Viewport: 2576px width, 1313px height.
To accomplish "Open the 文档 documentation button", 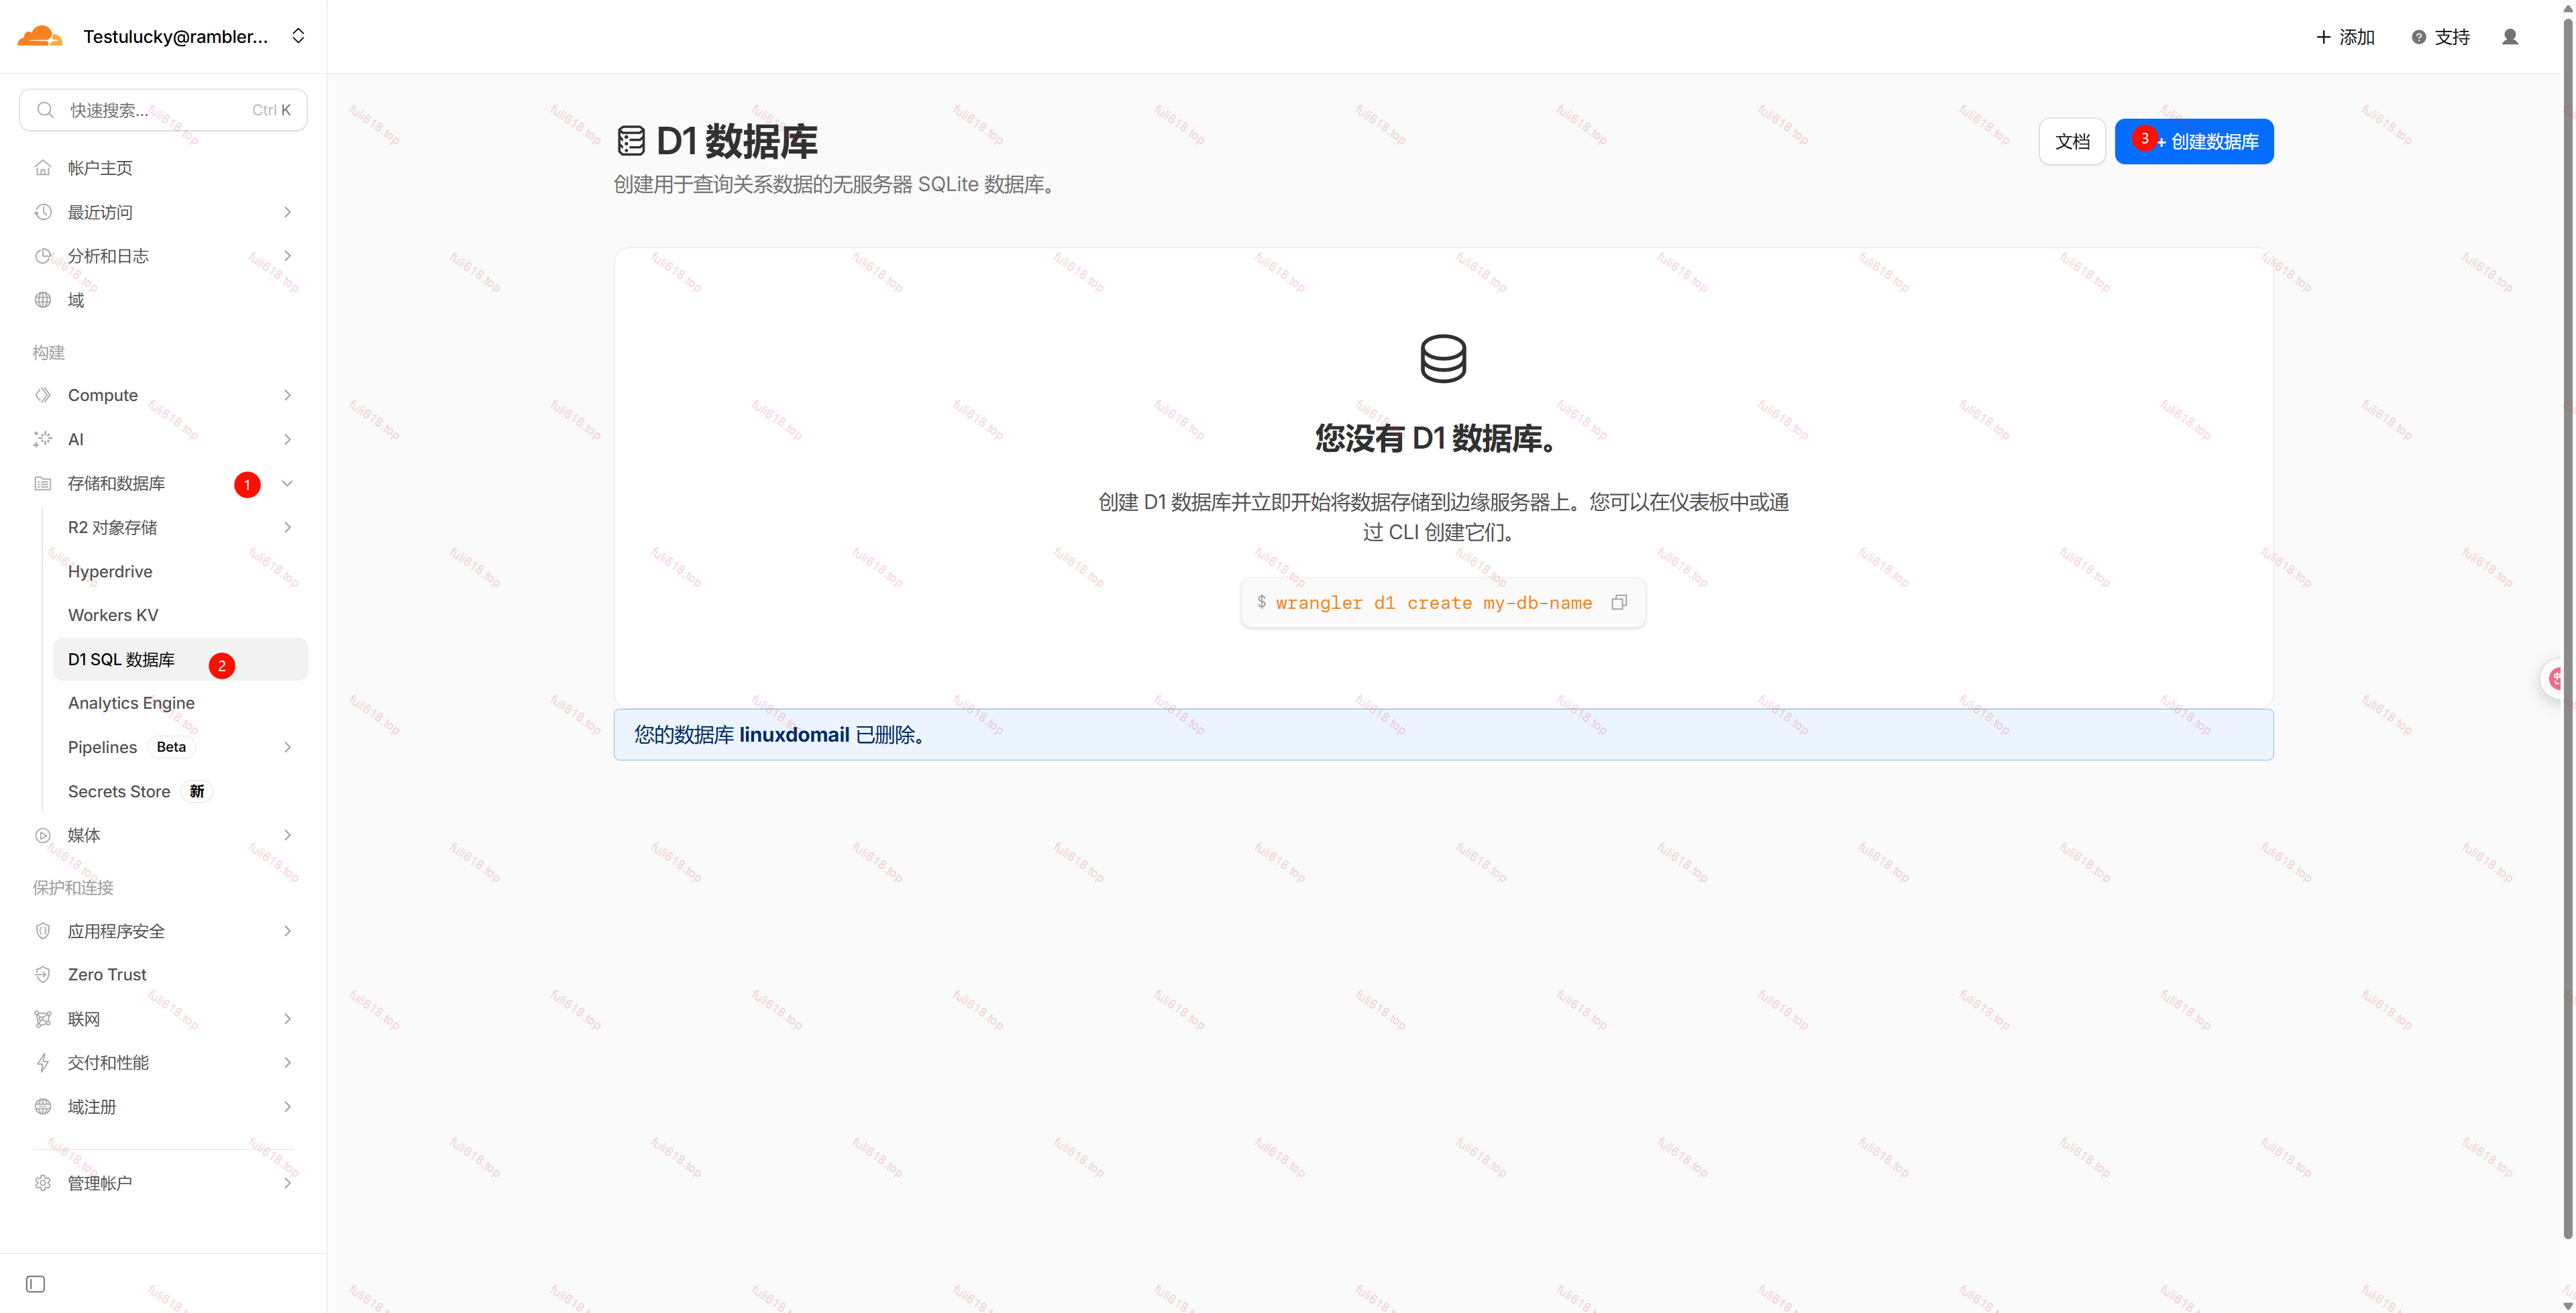I will 2072,141.
